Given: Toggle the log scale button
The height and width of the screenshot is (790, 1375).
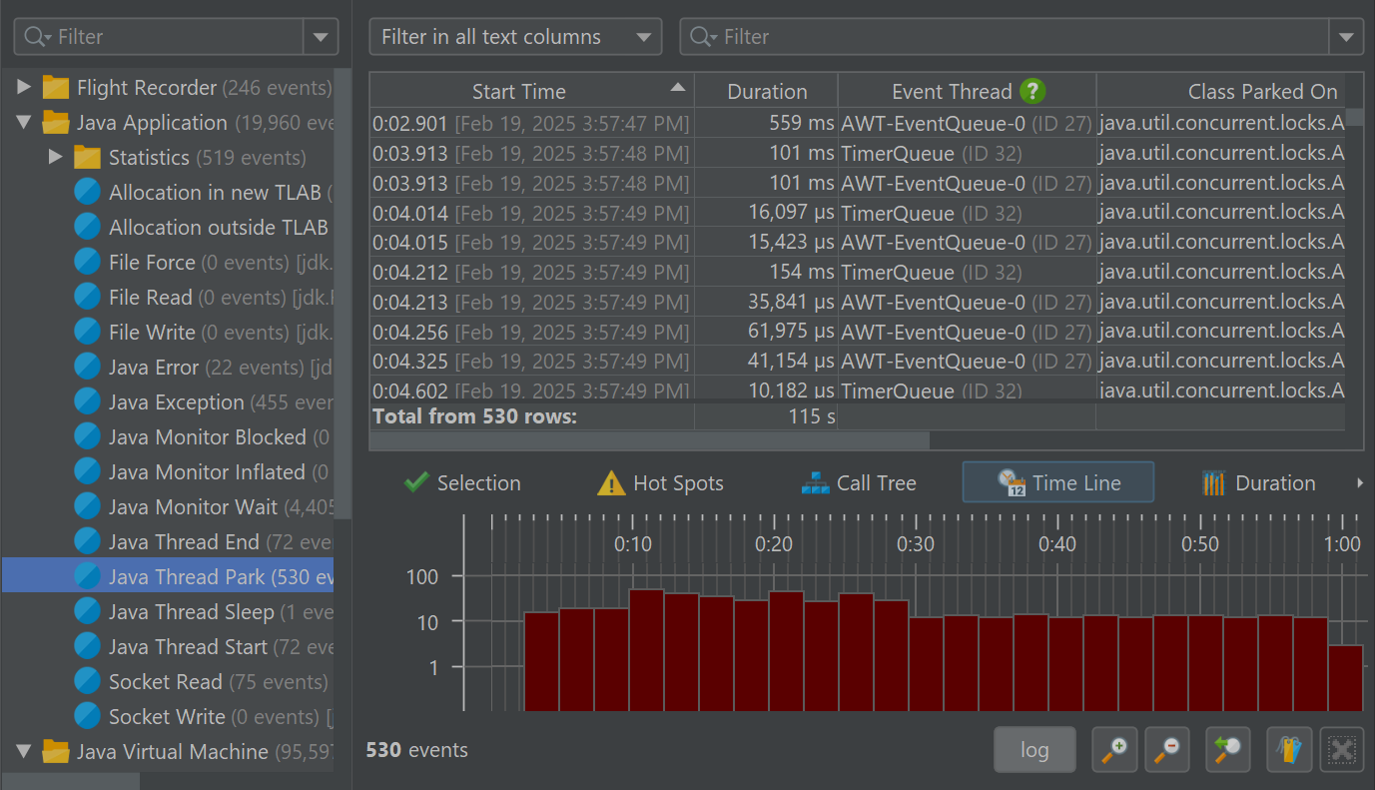Looking at the screenshot, I should tap(1034, 749).
